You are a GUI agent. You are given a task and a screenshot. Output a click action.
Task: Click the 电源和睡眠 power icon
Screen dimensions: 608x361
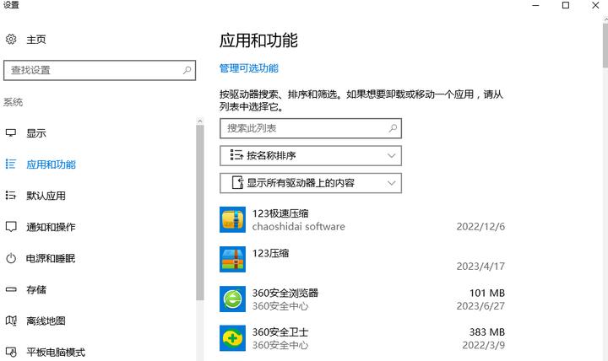[11, 258]
